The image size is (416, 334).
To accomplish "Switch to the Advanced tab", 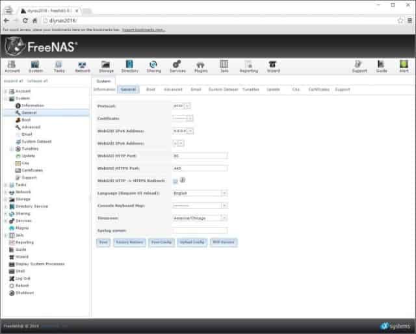I will pos(173,90).
